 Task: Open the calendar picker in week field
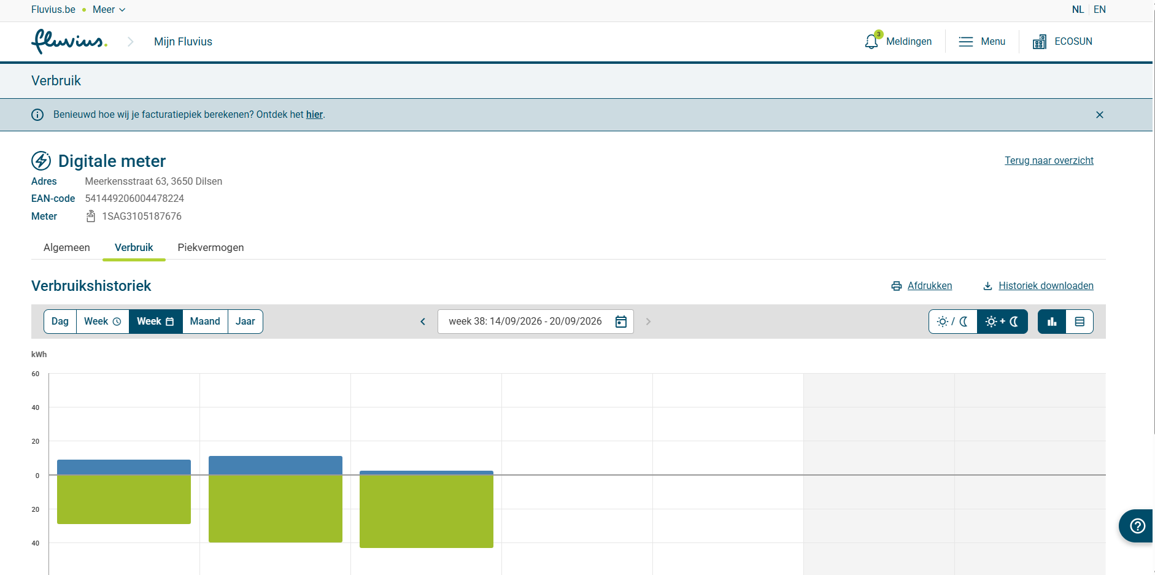[621, 322]
